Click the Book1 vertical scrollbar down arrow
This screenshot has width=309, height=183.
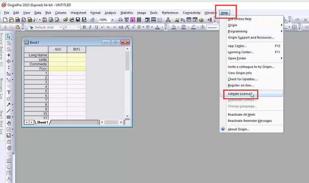tap(127, 116)
